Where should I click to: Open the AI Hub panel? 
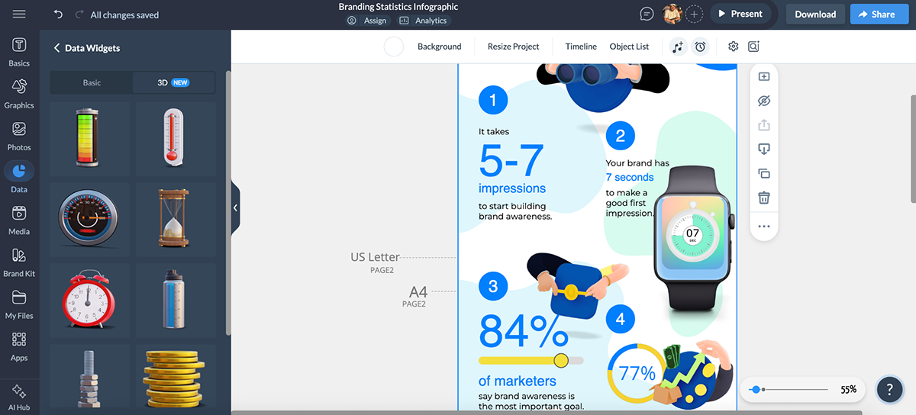click(x=19, y=396)
